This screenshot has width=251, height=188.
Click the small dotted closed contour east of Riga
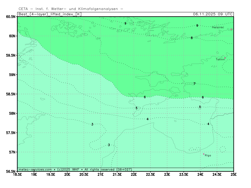coord(222,149)
